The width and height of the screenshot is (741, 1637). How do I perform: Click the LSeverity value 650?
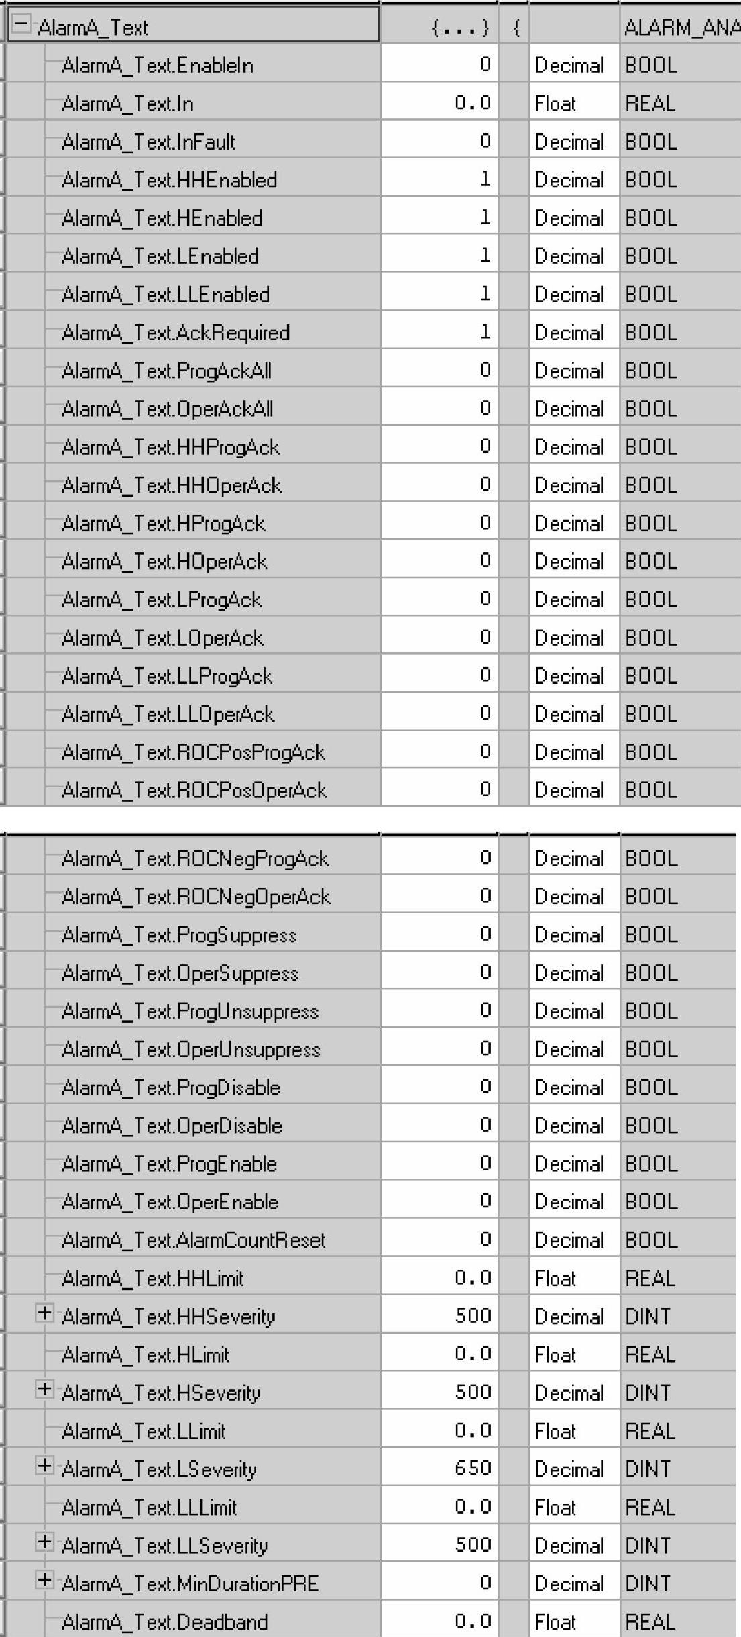(x=473, y=1468)
